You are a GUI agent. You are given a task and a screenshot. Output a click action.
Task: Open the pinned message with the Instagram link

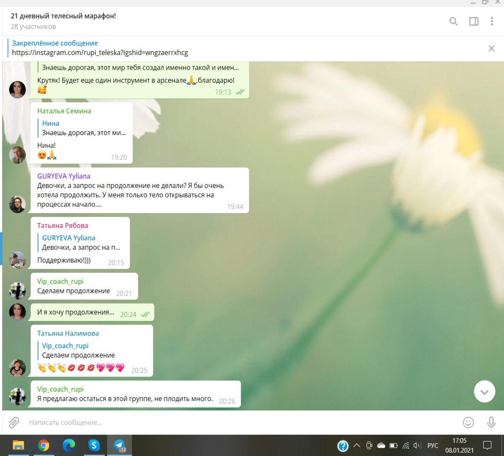pyautogui.click(x=100, y=48)
